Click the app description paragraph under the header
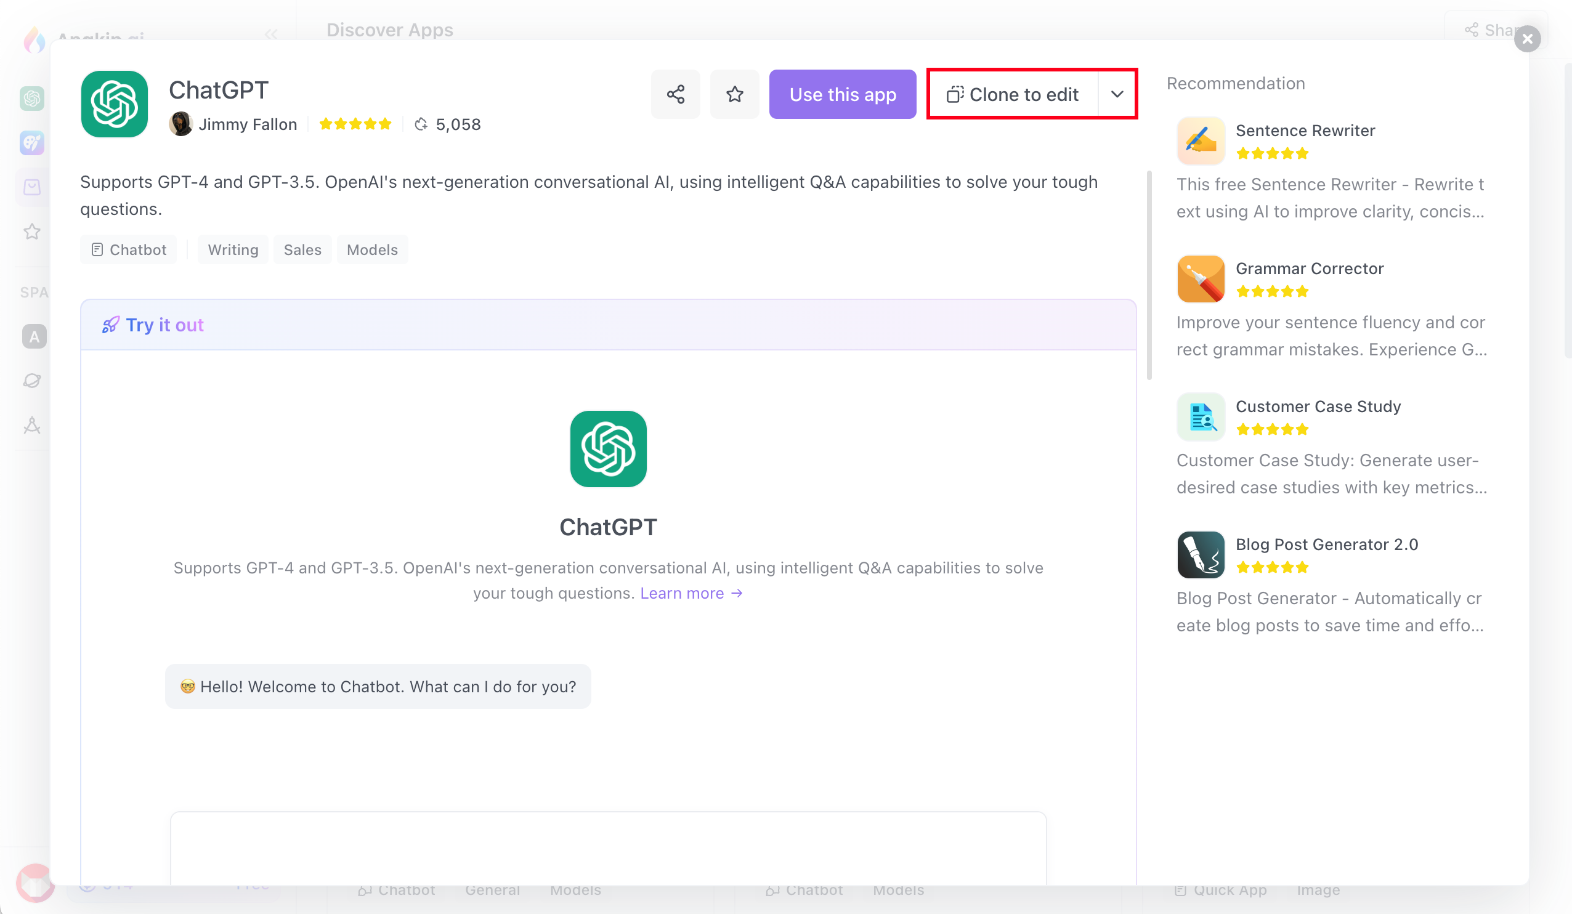1572x914 pixels. pos(589,195)
